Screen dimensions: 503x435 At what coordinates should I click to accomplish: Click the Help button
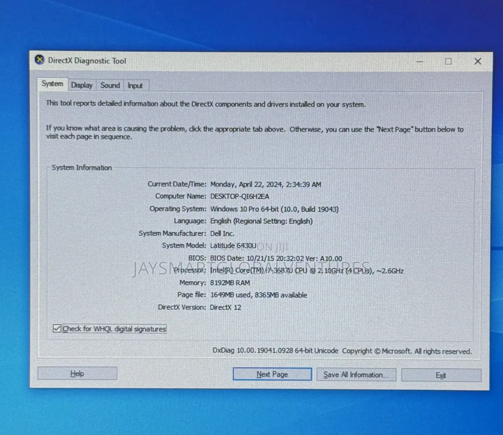77,373
